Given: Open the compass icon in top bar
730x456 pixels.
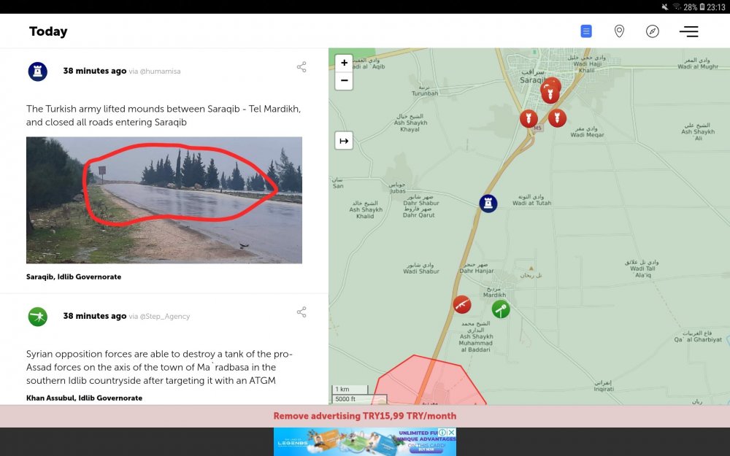Looking at the screenshot, I should [x=653, y=31].
